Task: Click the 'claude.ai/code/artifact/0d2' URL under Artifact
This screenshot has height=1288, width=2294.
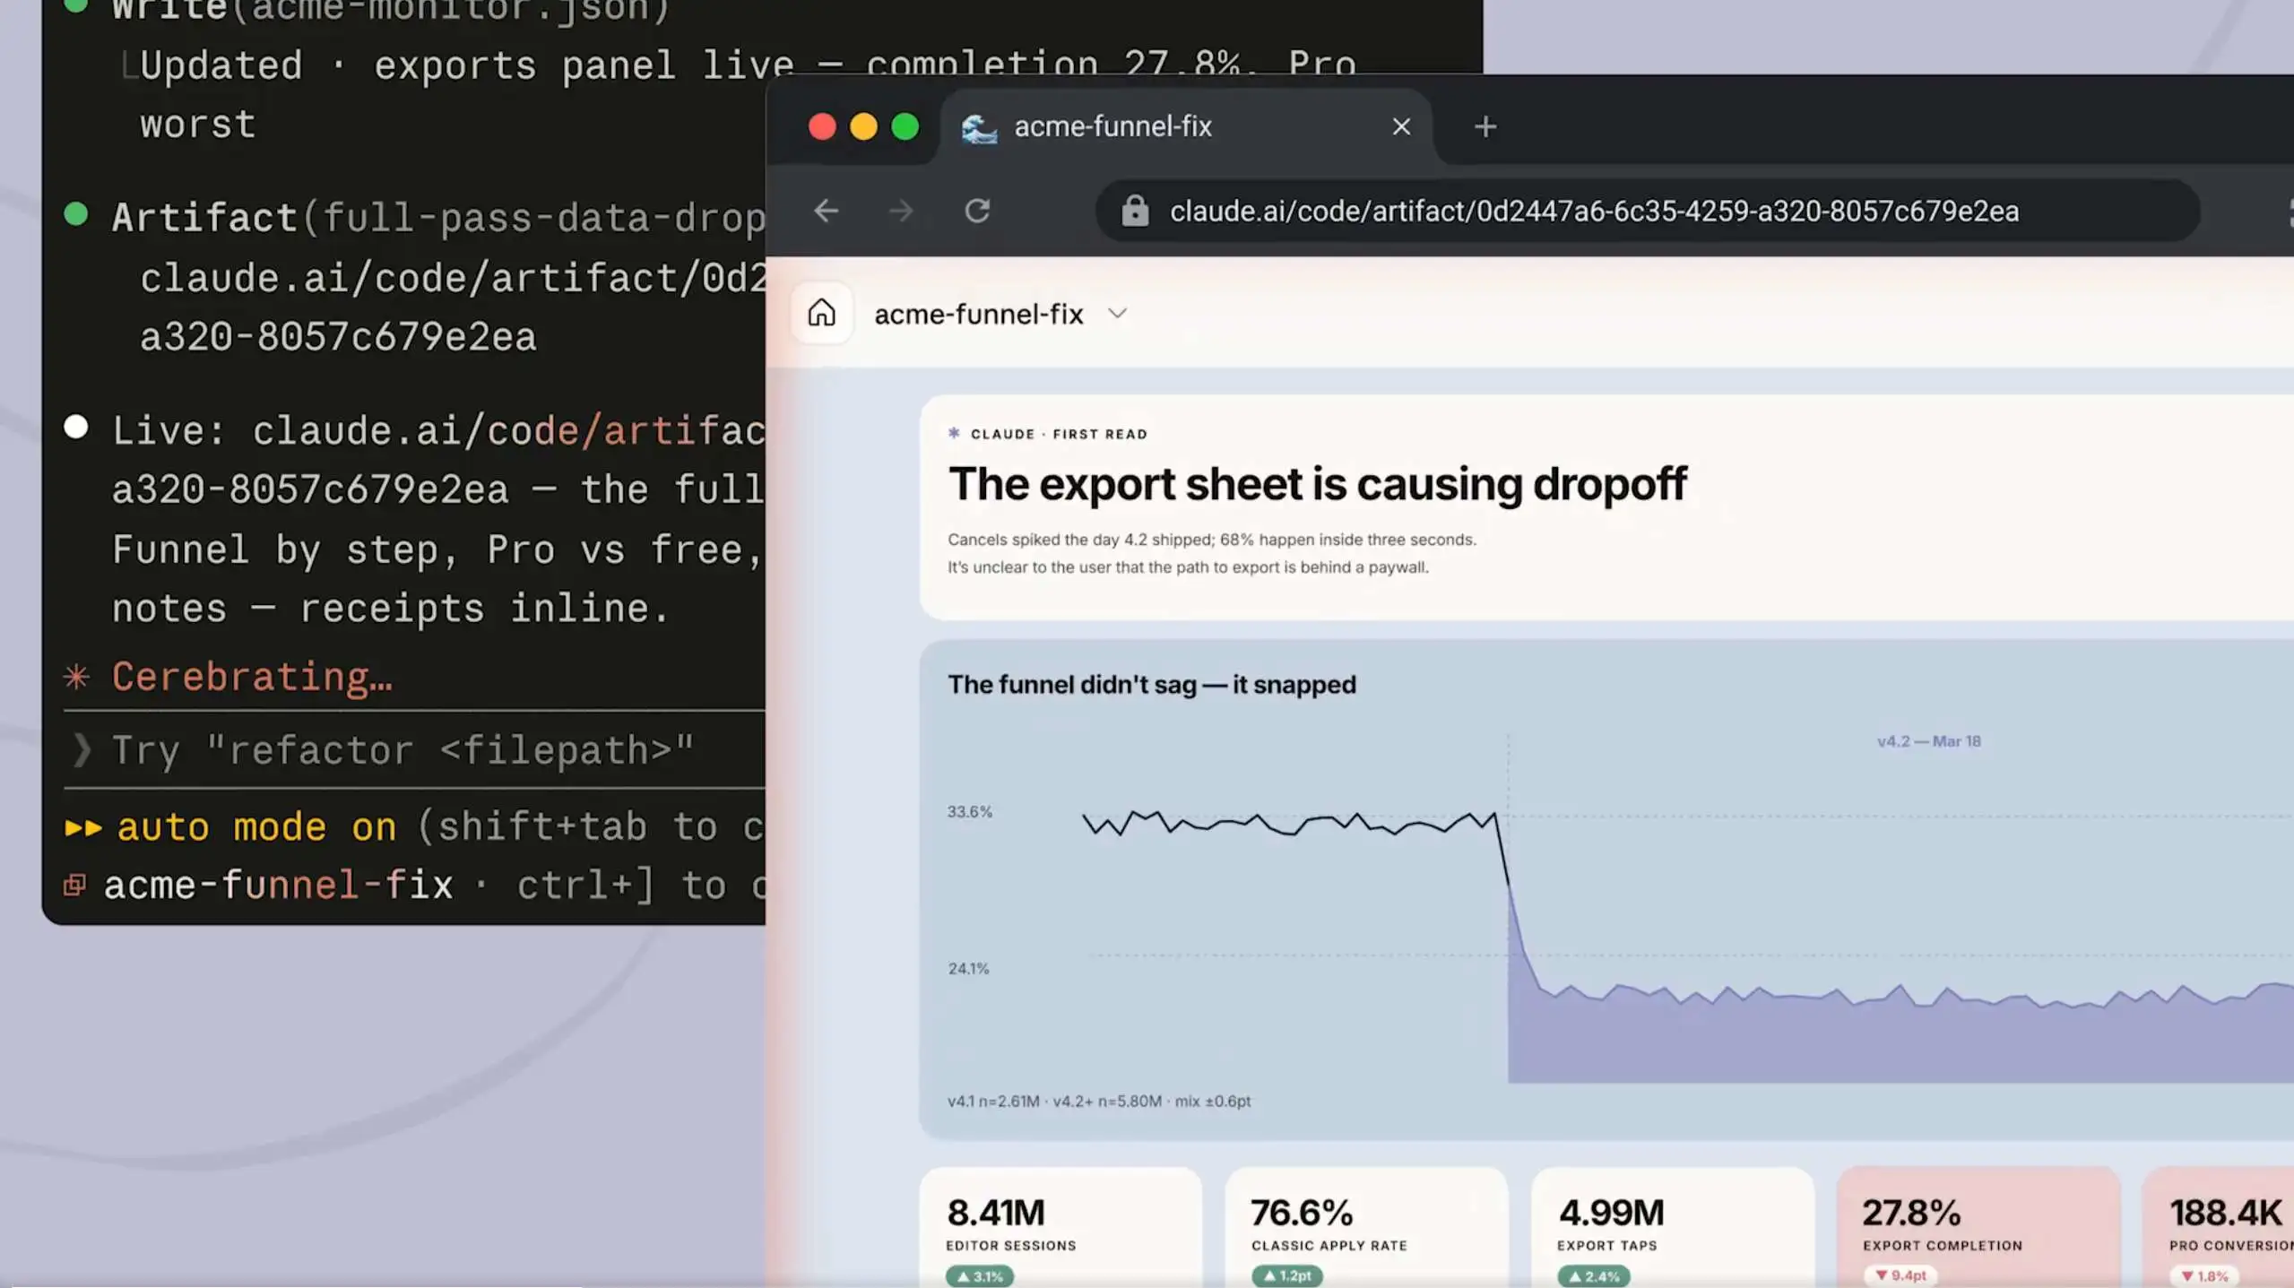Action: pos(453,278)
